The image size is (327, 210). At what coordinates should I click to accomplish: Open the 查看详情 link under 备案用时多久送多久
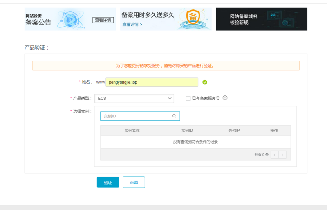(132, 25)
